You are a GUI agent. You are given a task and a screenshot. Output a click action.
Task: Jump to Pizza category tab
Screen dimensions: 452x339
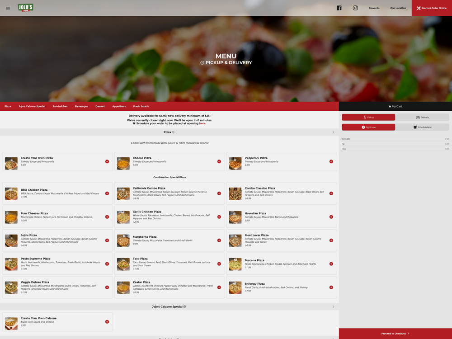point(8,106)
